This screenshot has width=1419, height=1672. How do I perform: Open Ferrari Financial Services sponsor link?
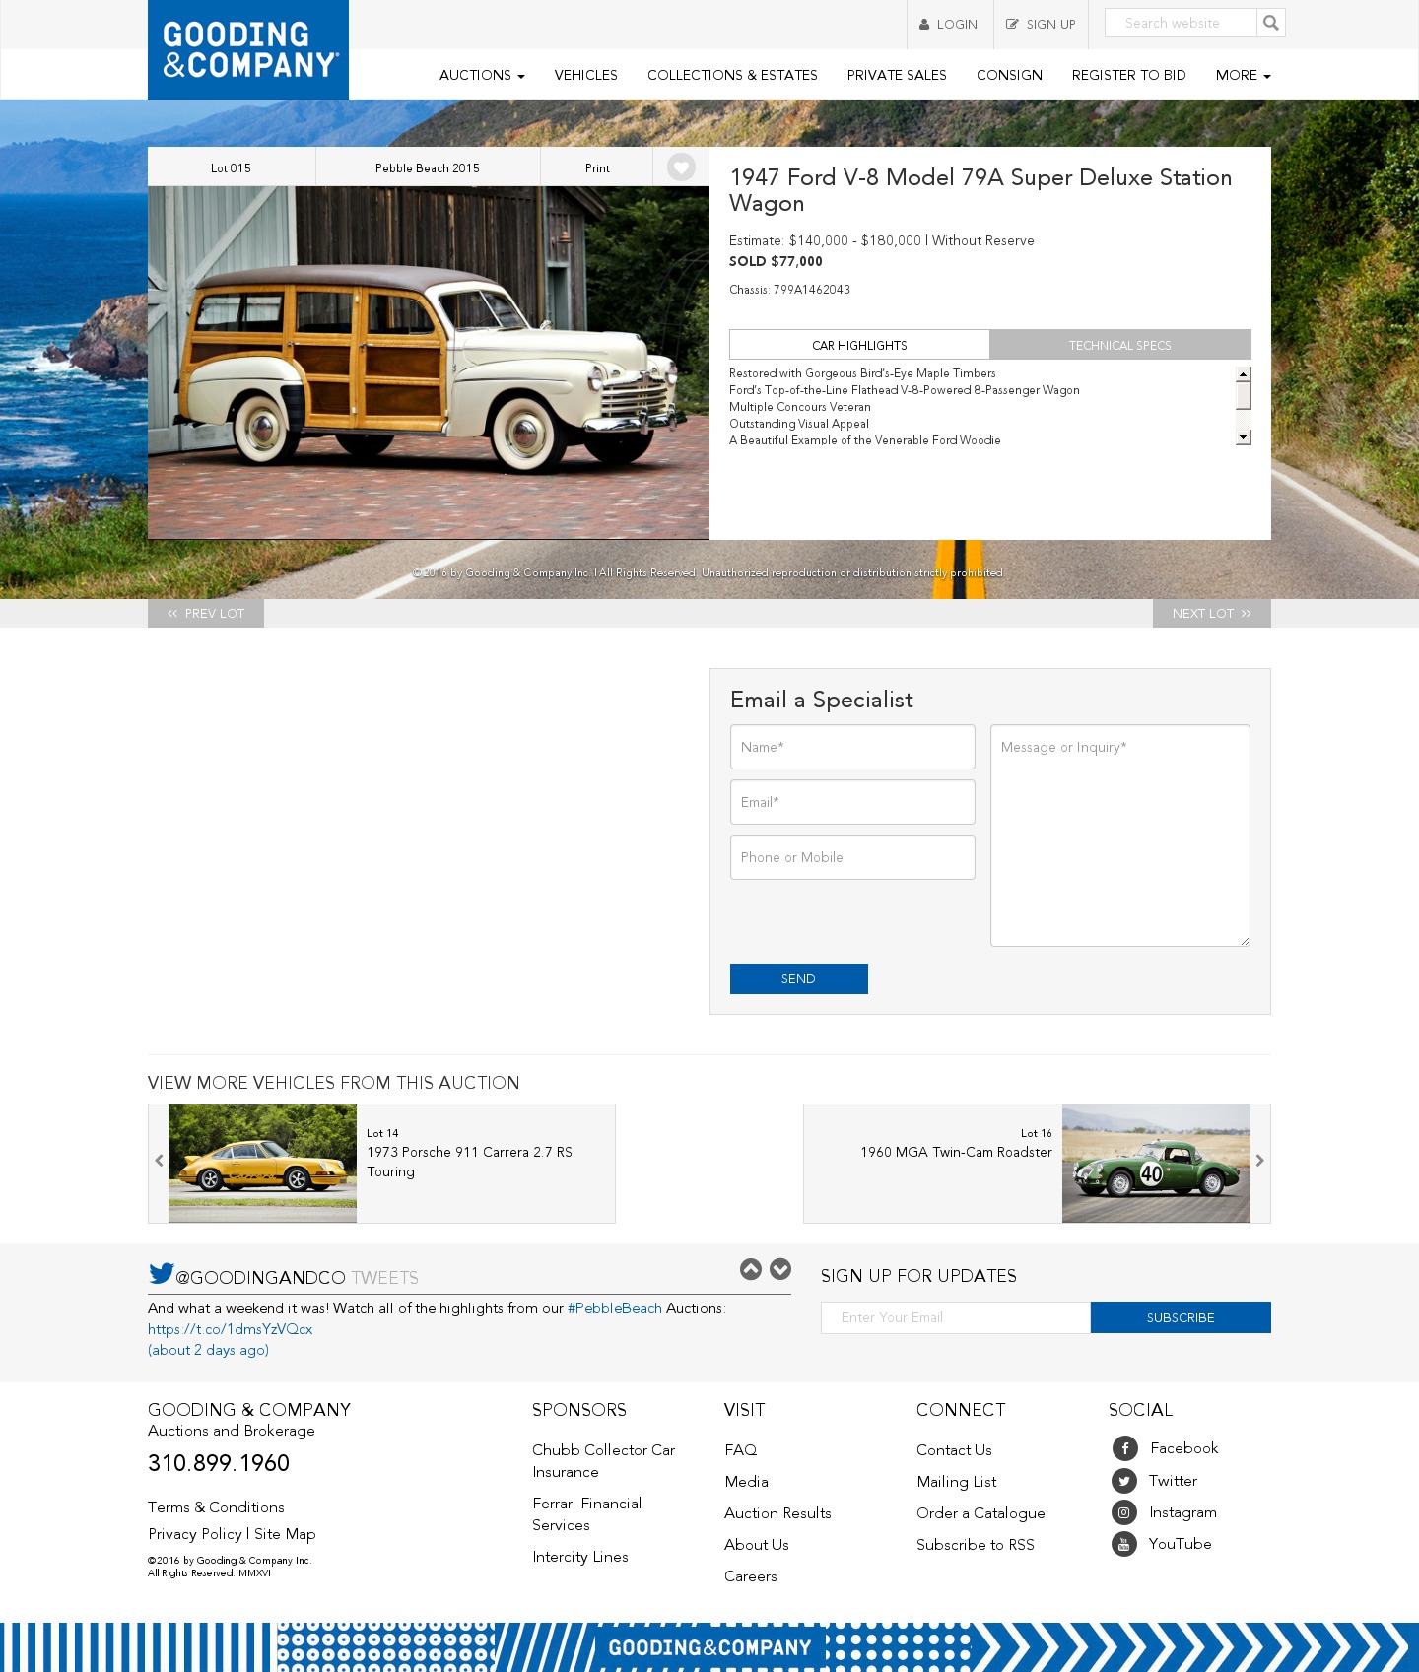(x=586, y=1514)
